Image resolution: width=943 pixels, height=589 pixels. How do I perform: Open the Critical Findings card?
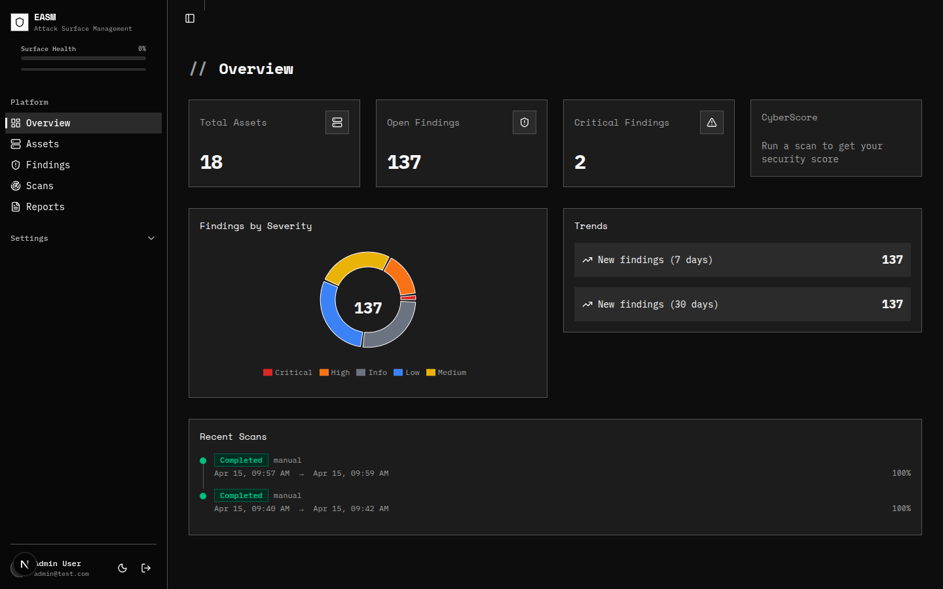coord(649,143)
